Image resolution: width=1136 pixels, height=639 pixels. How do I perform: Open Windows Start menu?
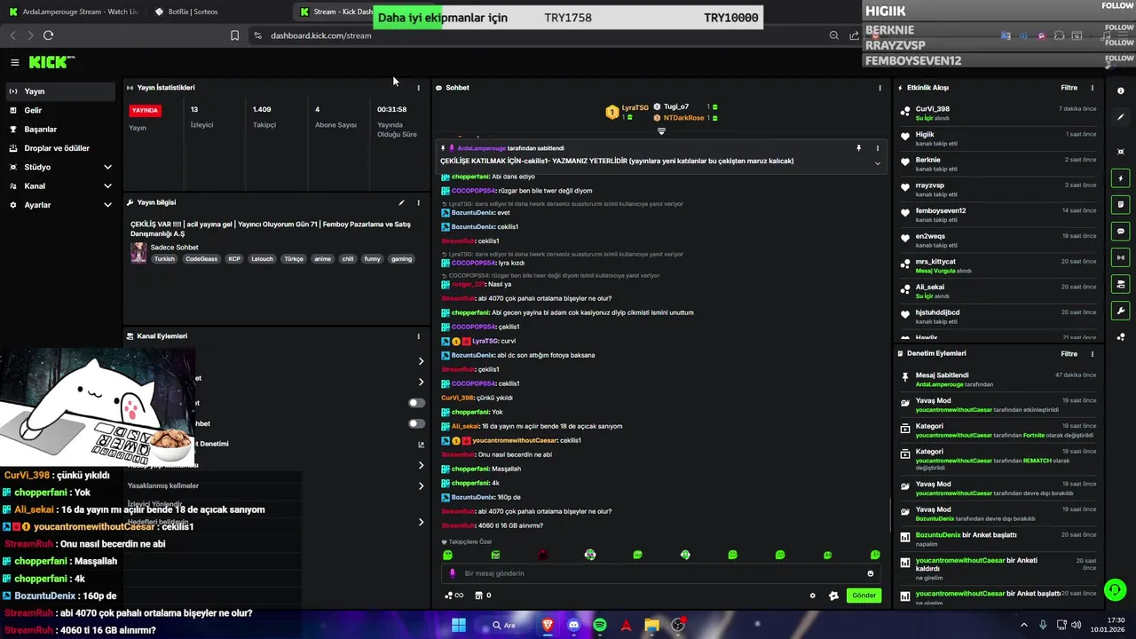[459, 625]
